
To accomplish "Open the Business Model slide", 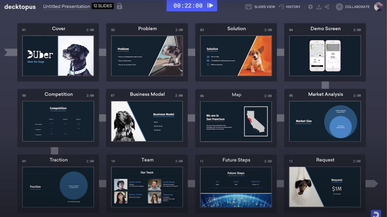I will 147,122.
